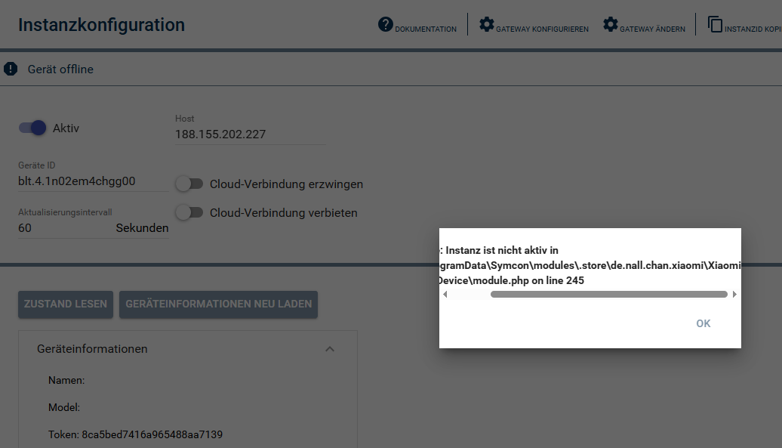The width and height of the screenshot is (782, 448).
Task: Open the Dokumentation help icon
Action: coord(386,24)
